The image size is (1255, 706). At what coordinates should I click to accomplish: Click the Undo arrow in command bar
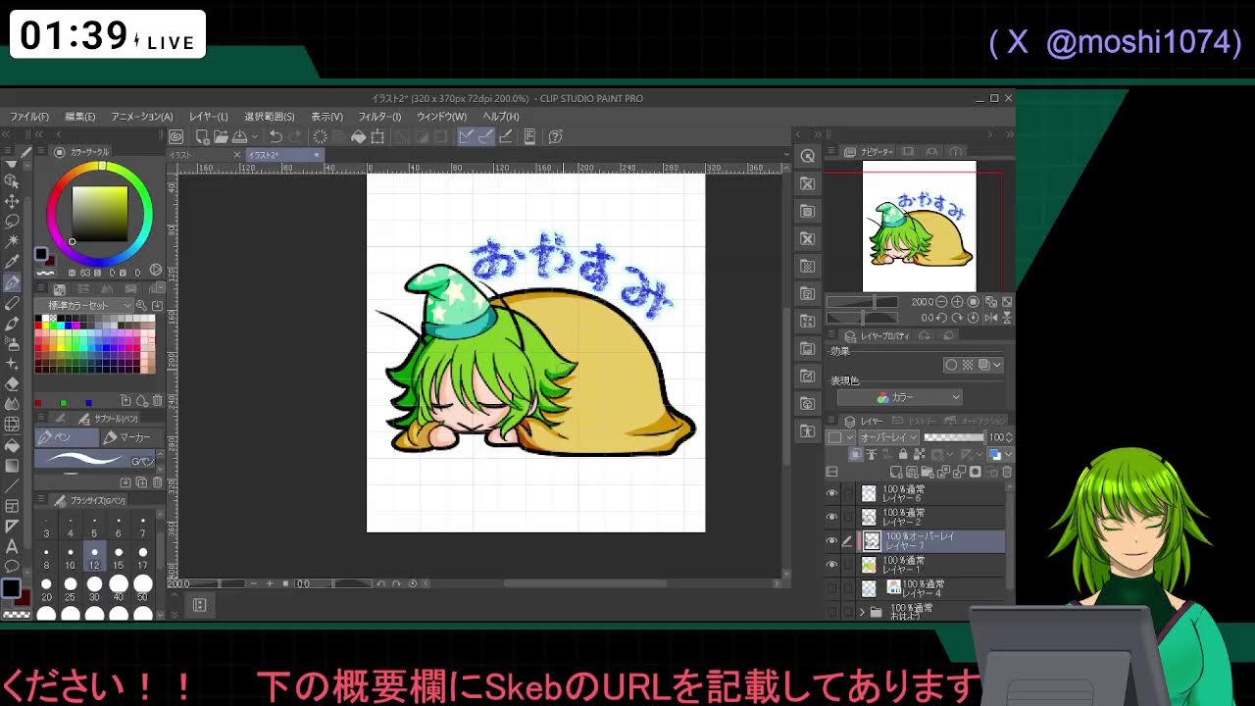coord(276,136)
